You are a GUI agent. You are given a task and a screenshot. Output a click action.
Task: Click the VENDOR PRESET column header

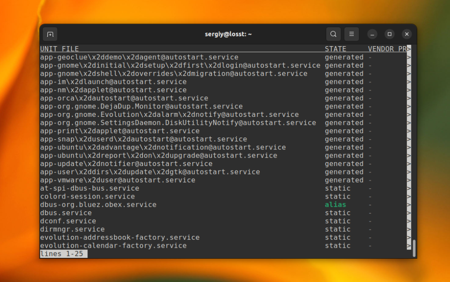click(x=387, y=49)
